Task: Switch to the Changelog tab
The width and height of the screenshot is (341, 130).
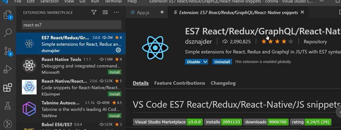Action: point(223,83)
